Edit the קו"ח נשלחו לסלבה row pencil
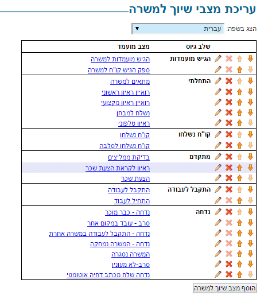 tap(218, 145)
